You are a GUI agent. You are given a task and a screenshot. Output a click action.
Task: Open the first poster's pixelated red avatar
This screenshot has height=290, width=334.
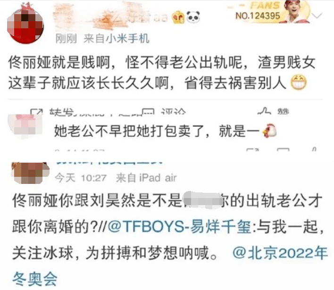25,25
